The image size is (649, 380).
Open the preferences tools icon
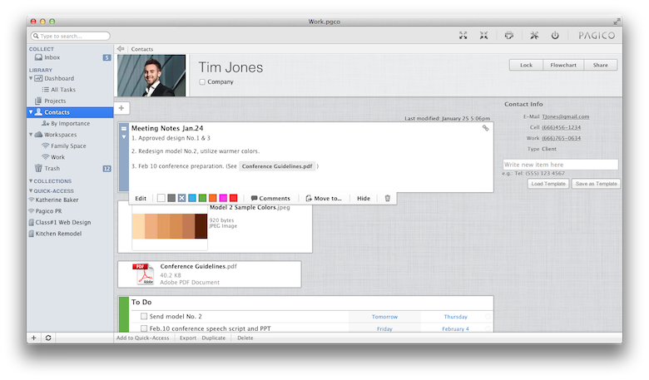pyautogui.click(x=534, y=36)
